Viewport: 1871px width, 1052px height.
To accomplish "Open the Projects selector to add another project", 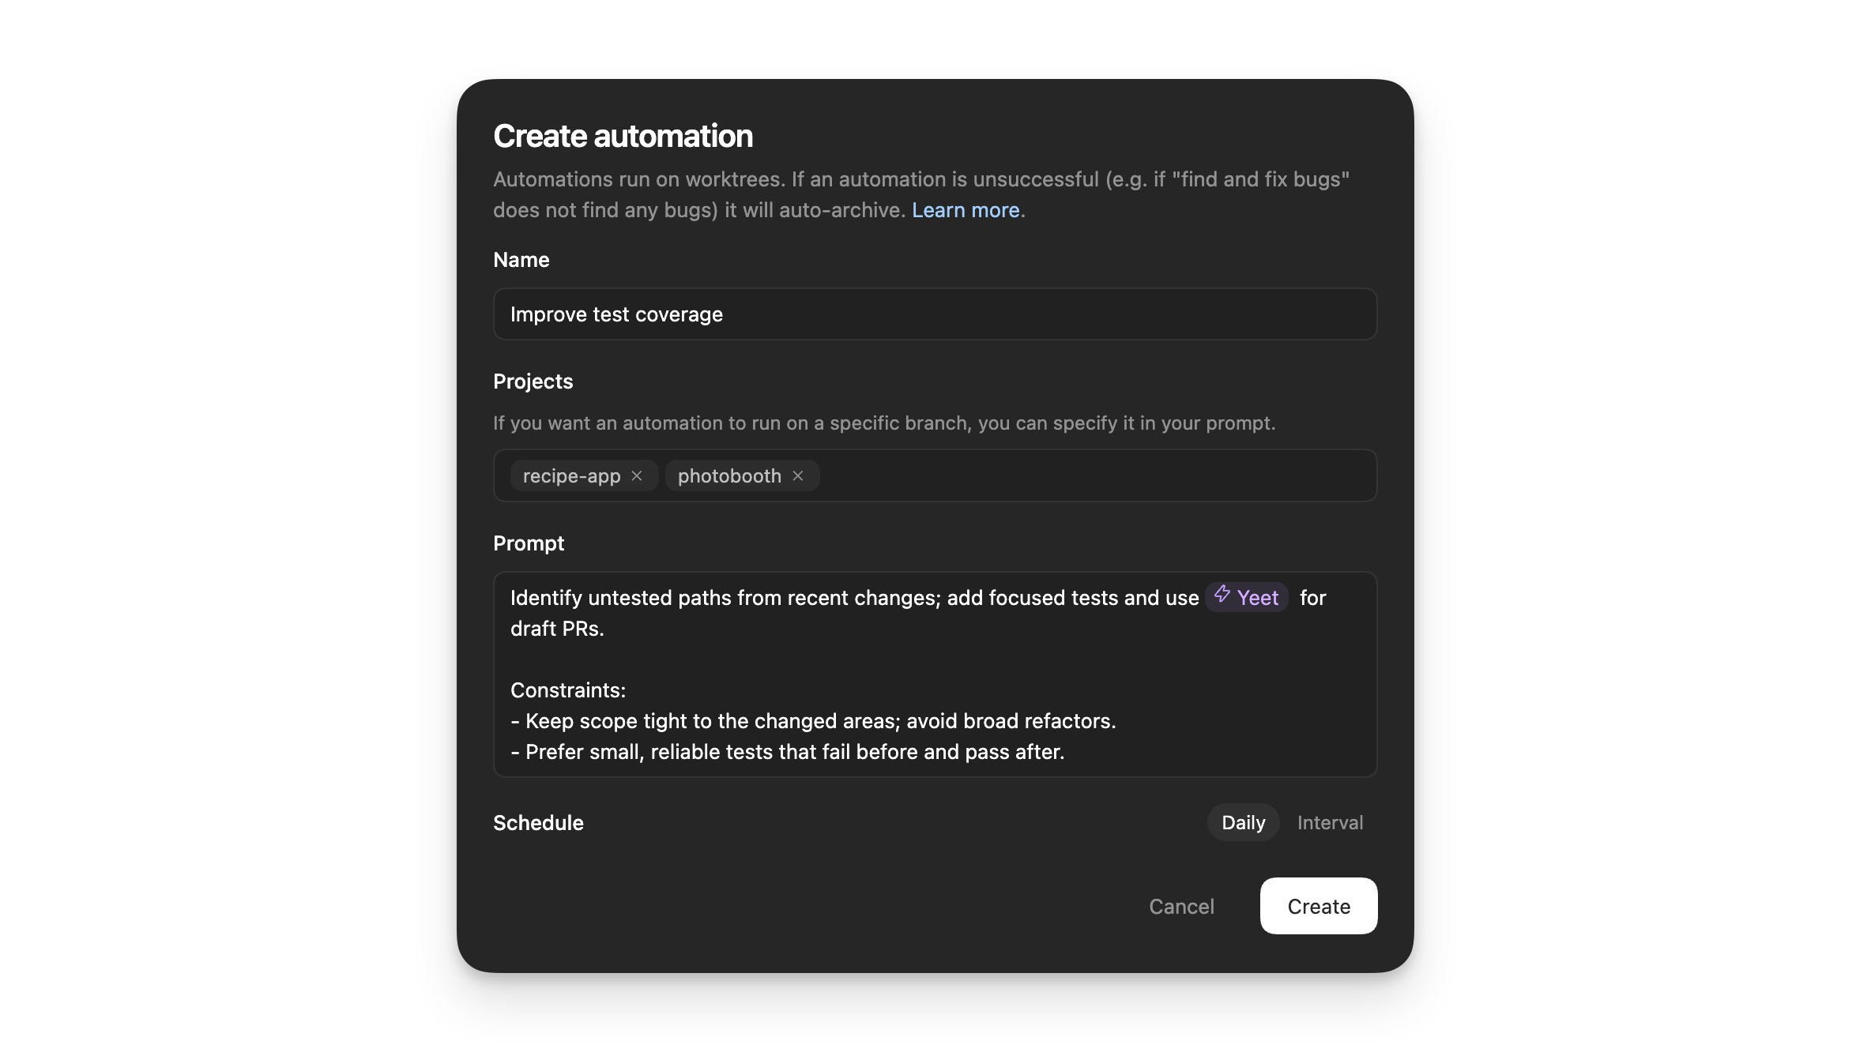I will pyautogui.click(x=1027, y=475).
